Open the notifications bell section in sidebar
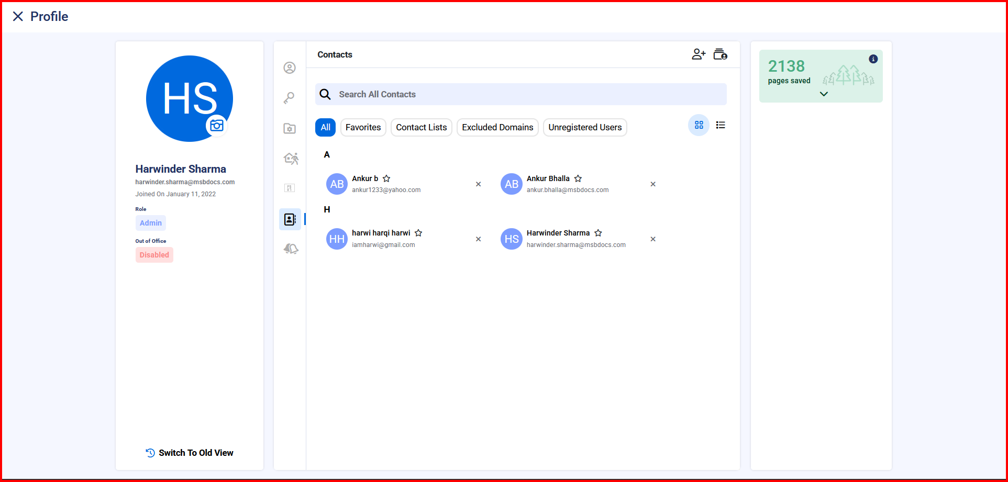The height and width of the screenshot is (482, 1008). pyautogui.click(x=291, y=249)
